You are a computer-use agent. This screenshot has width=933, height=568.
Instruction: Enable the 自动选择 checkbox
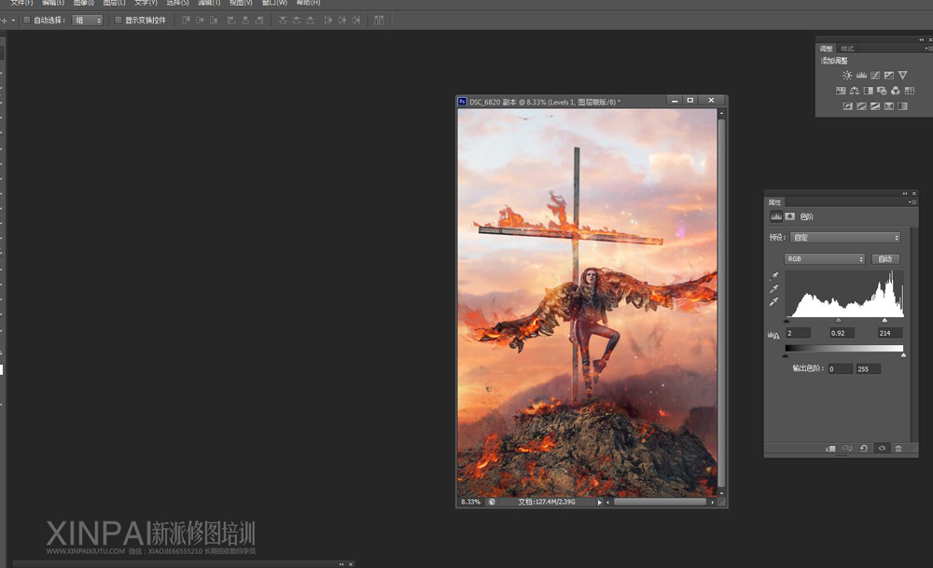(27, 21)
